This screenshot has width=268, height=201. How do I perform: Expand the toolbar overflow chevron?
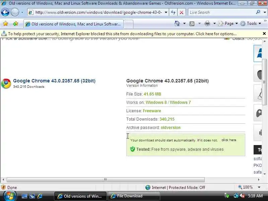[265, 21]
